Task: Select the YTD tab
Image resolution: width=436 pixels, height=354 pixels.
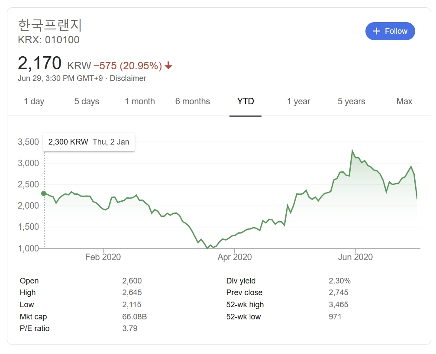Action: pos(245,101)
